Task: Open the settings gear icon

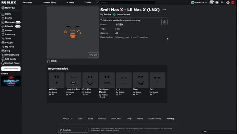Action: 228,3
